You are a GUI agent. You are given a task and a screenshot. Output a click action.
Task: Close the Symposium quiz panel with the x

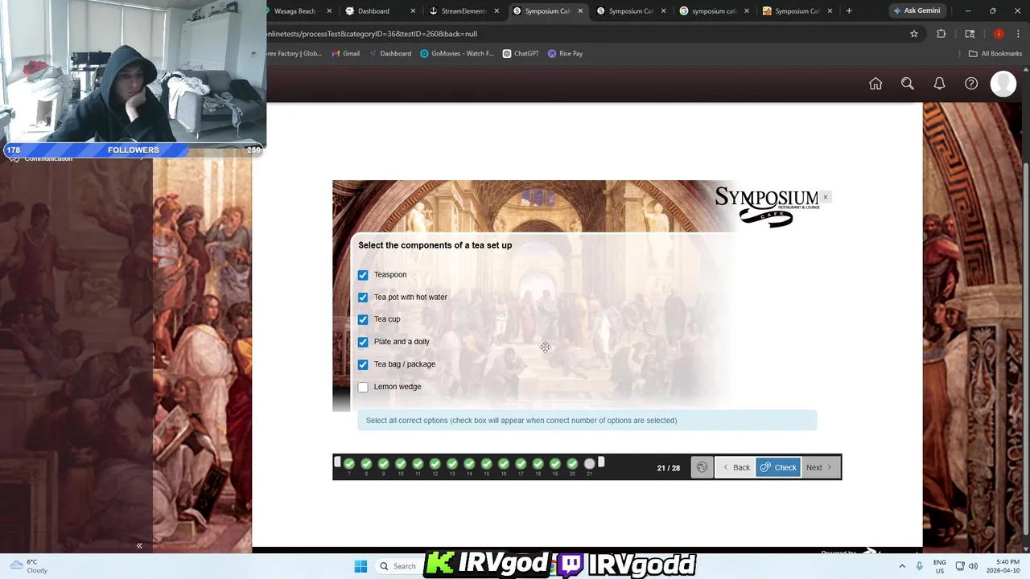tap(825, 197)
